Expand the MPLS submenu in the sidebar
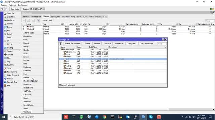This screenshot has width=215, height=120. (12, 44)
